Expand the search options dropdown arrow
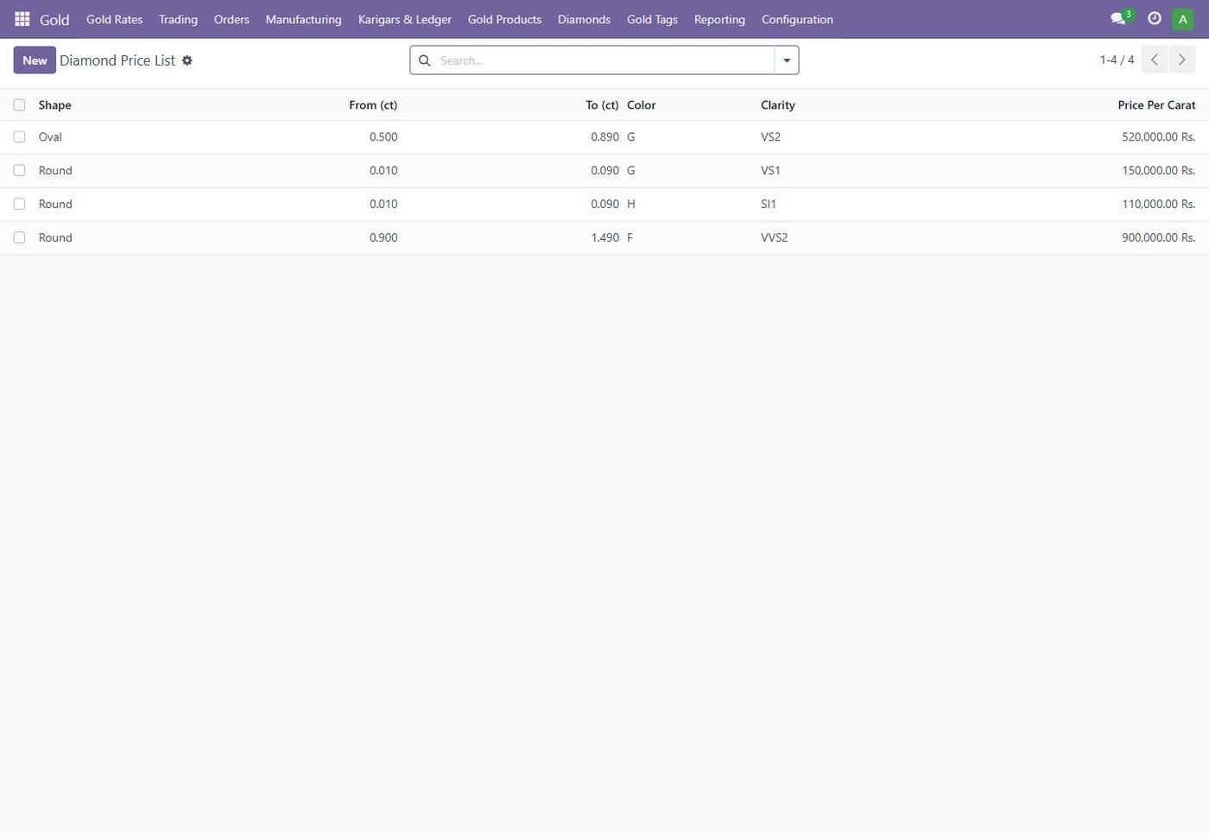The image size is (1209, 839). point(787,60)
